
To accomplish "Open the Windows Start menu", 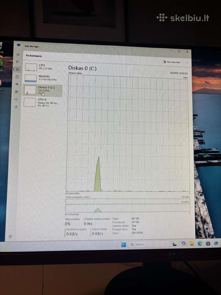I will pyautogui.click(x=124, y=245).
